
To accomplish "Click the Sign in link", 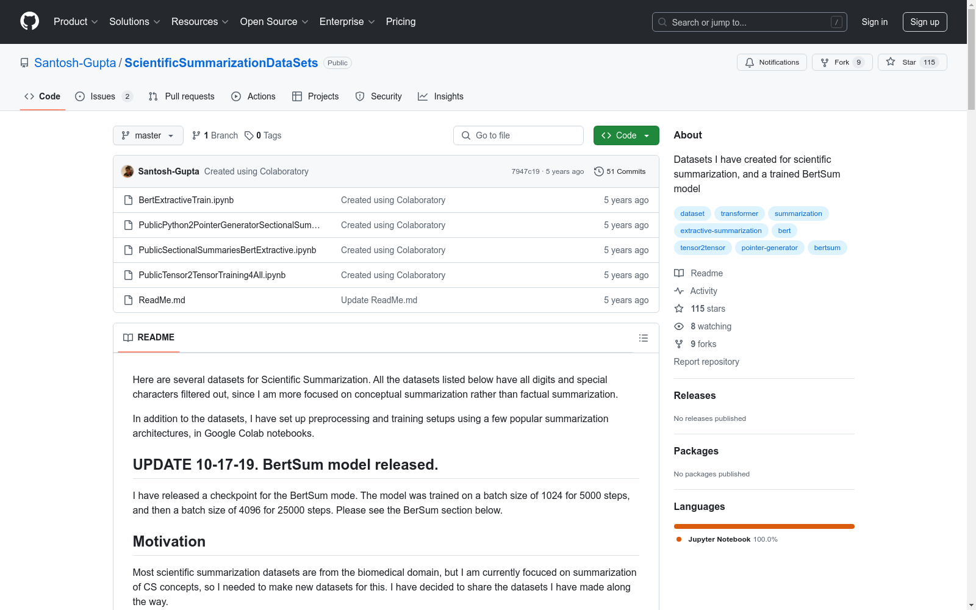I will pos(875,22).
